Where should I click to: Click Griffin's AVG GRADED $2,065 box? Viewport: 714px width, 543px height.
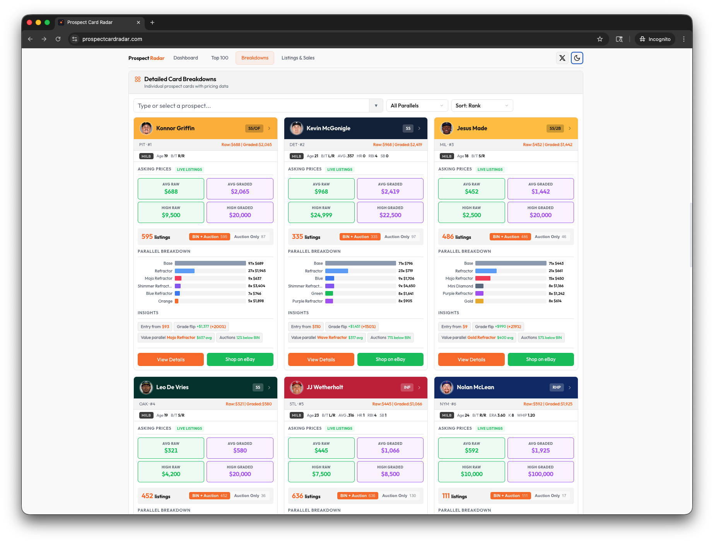tap(240, 189)
